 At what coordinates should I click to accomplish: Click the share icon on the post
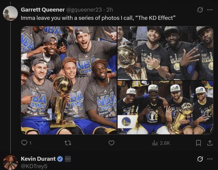point(209,143)
